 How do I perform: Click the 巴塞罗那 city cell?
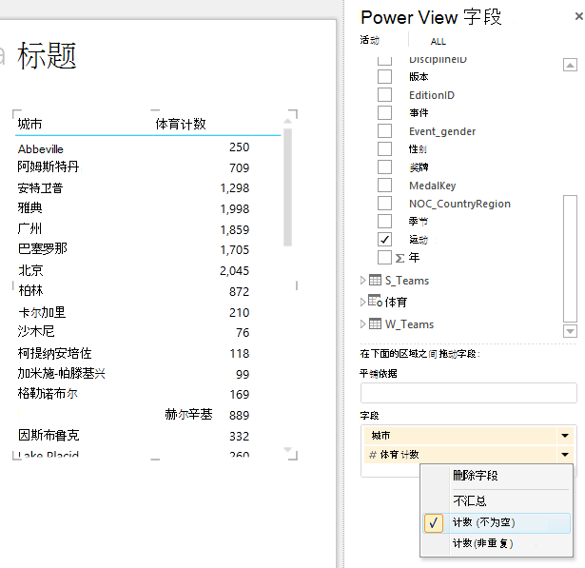pos(43,248)
